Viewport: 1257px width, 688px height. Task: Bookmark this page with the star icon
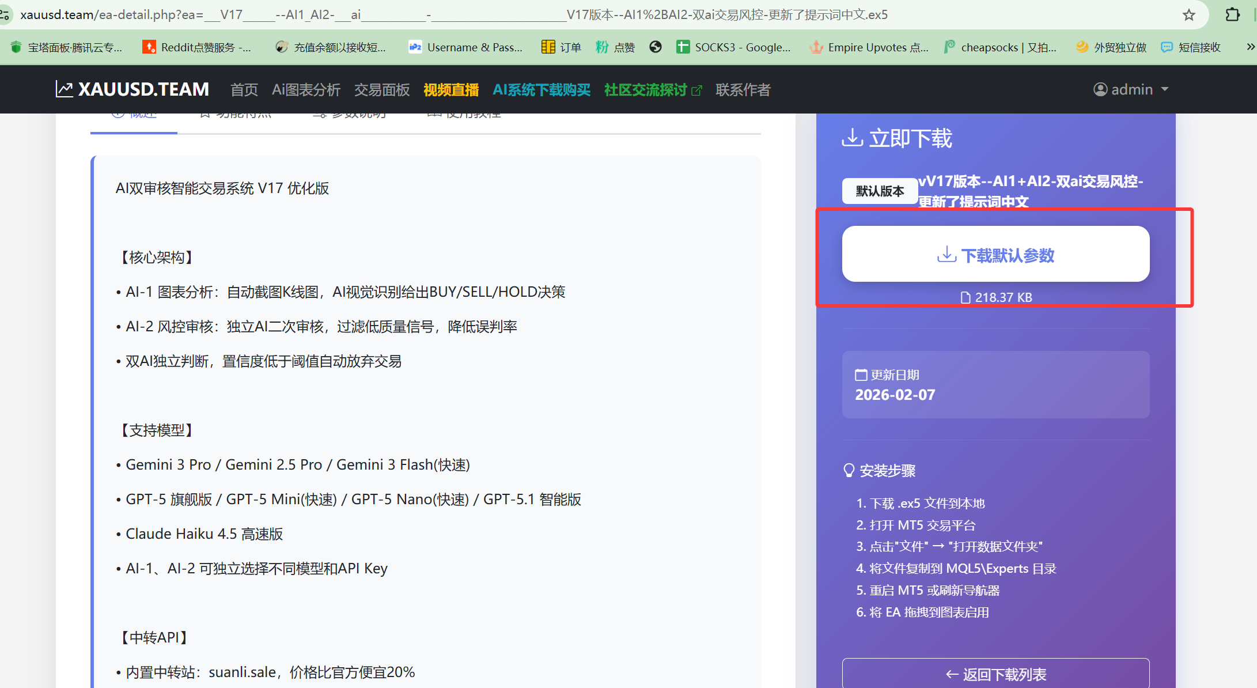(1188, 15)
